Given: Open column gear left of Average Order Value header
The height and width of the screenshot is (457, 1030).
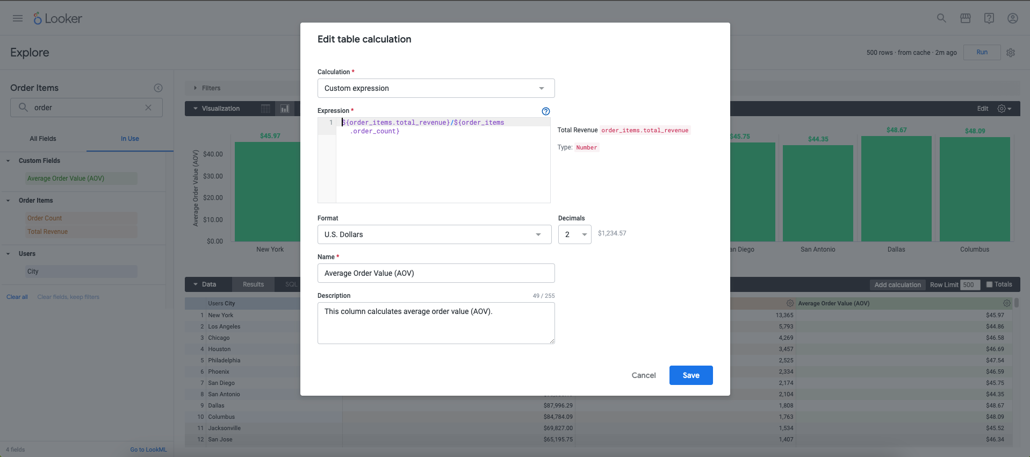Looking at the screenshot, I should click(x=790, y=303).
